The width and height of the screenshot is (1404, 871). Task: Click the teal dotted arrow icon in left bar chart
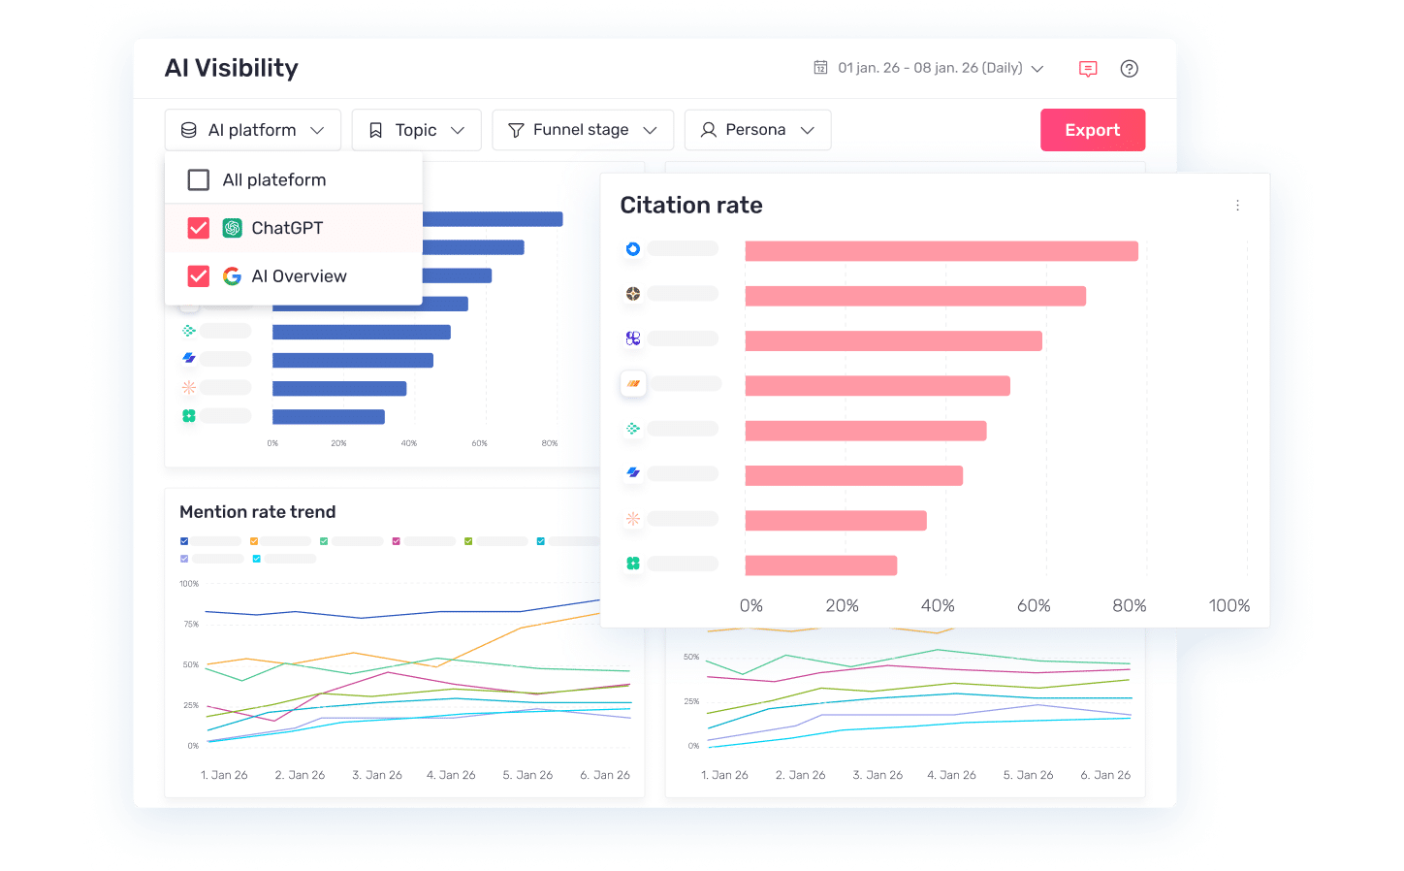(189, 331)
